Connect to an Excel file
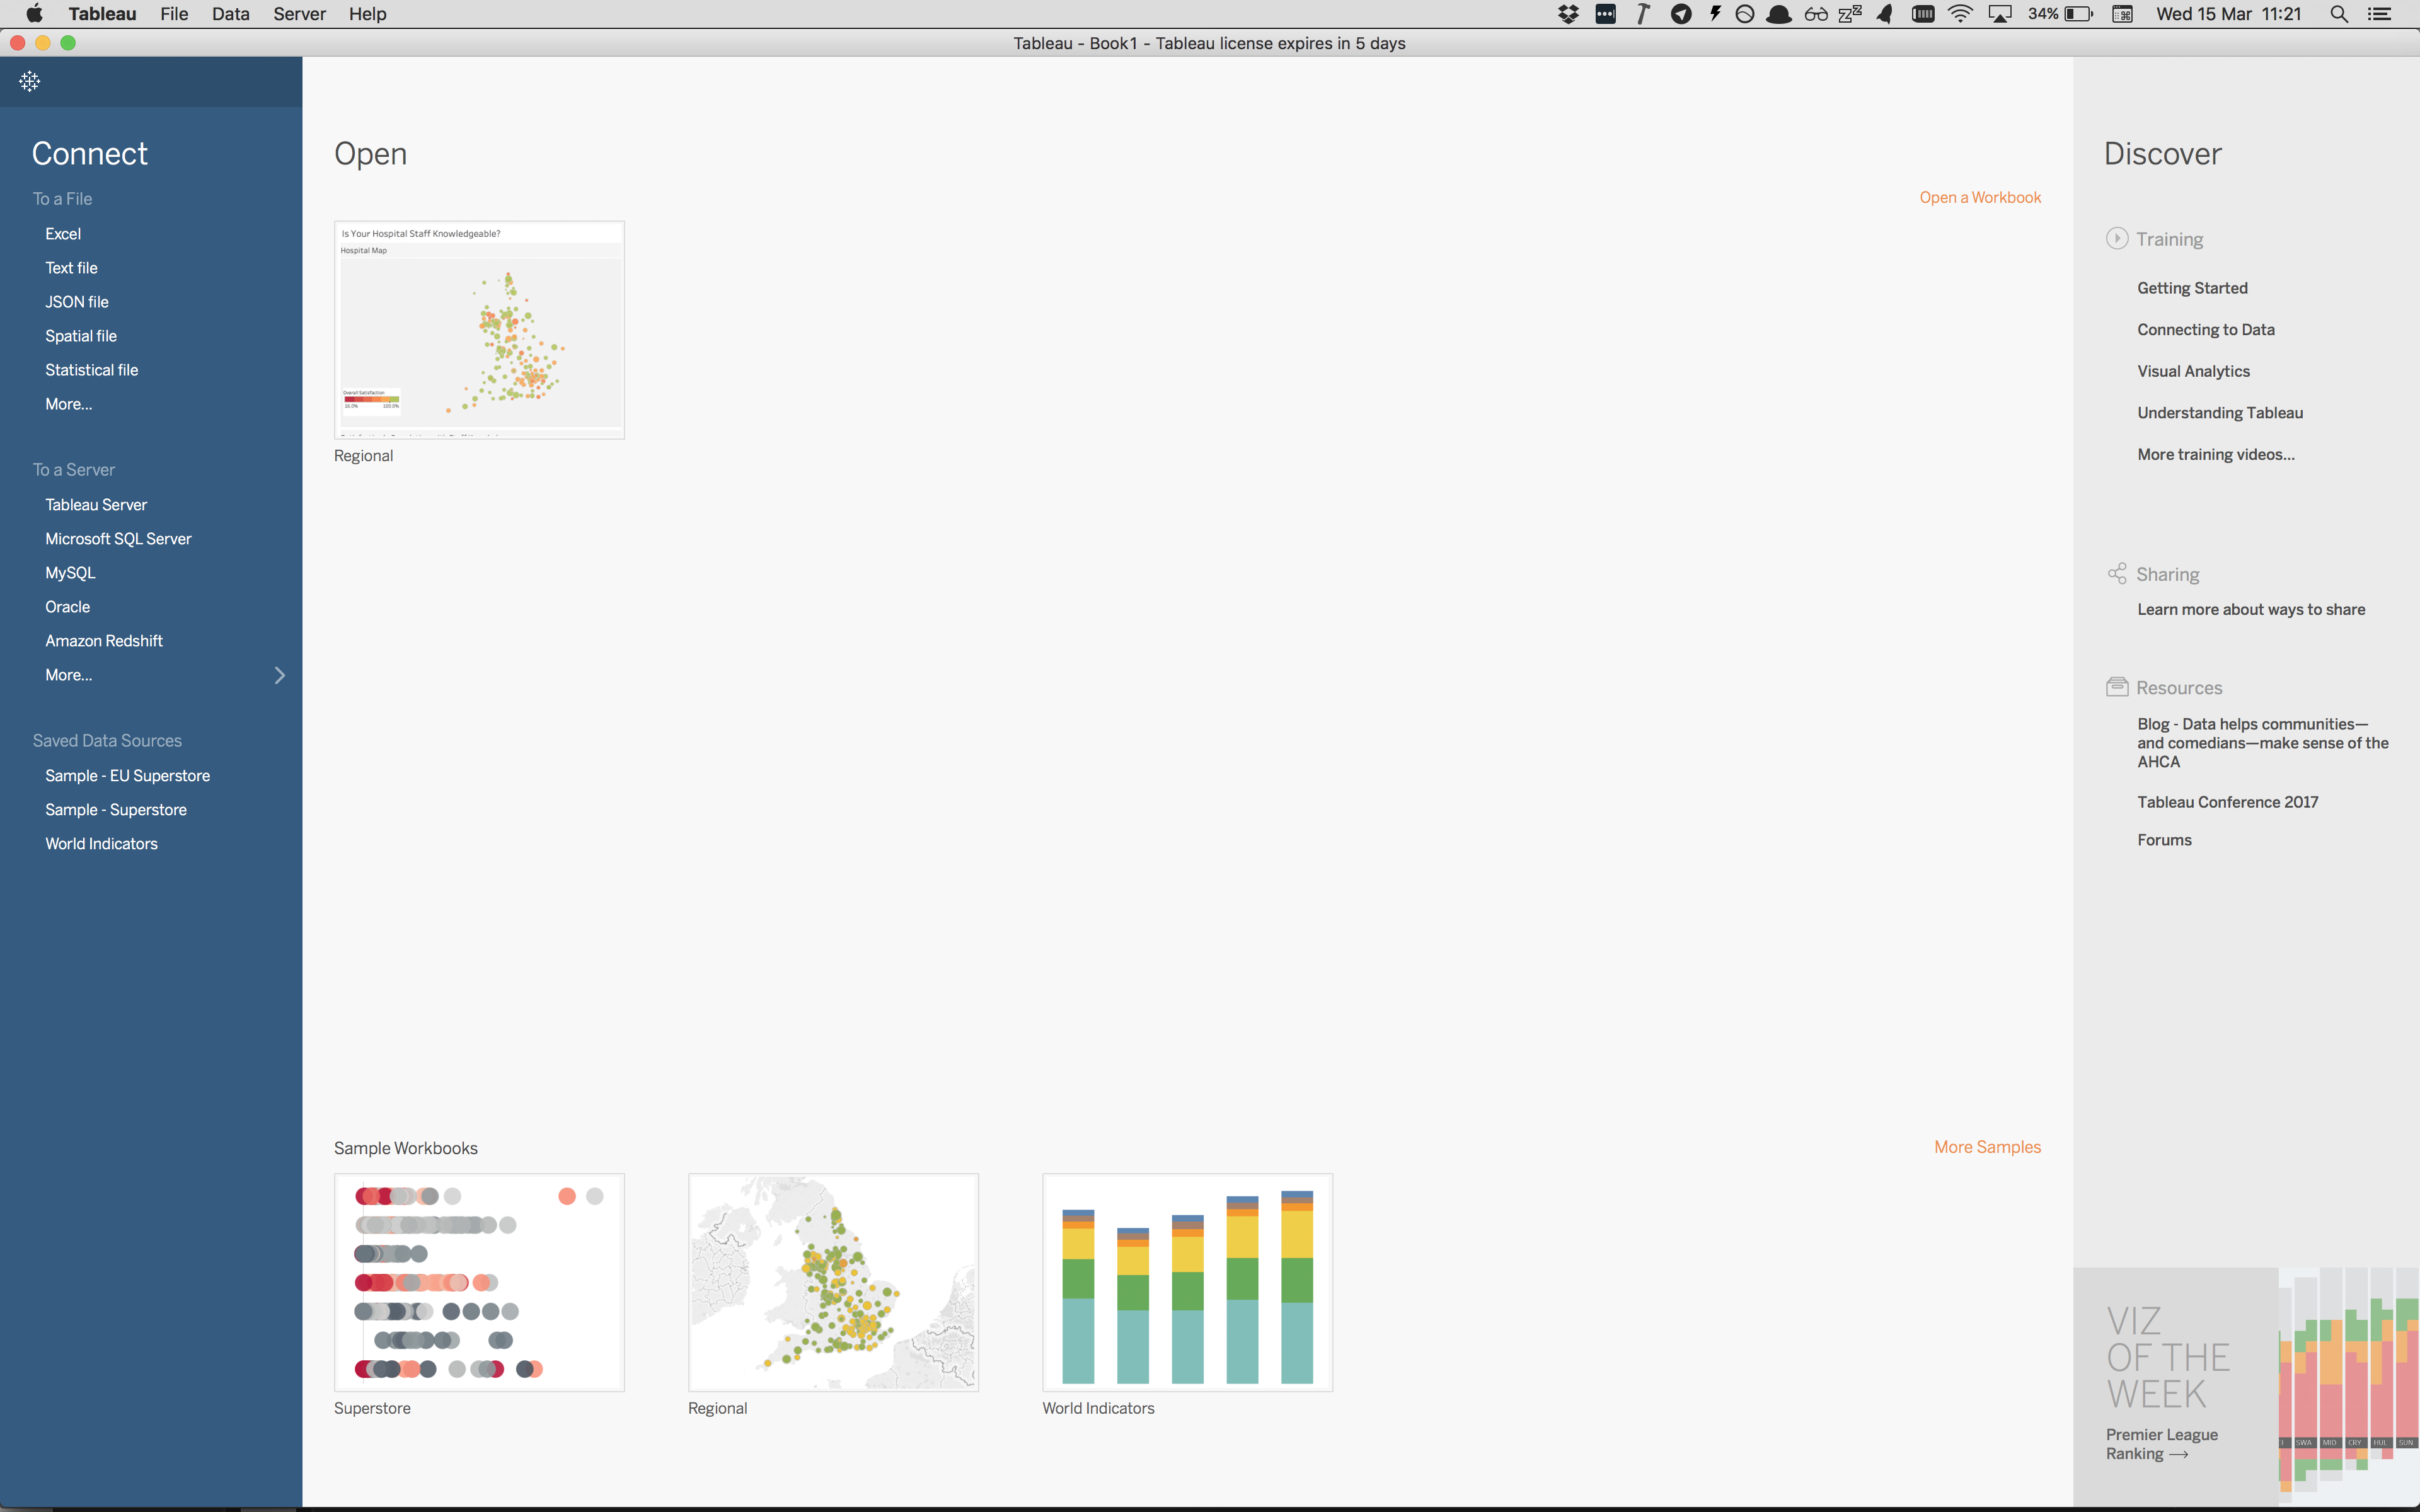 (63, 233)
